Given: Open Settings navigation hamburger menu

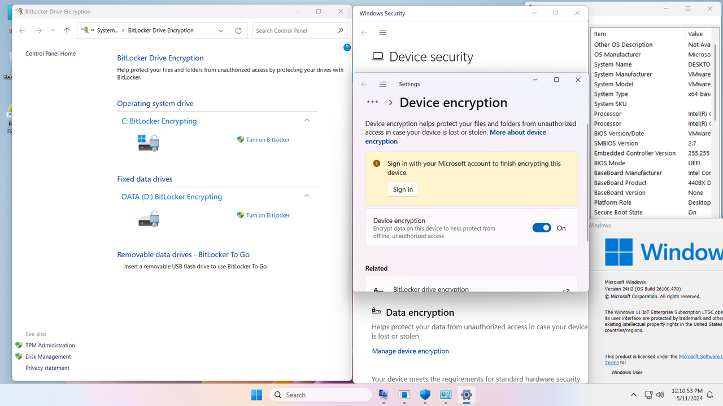Looking at the screenshot, I should click(x=383, y=84).
